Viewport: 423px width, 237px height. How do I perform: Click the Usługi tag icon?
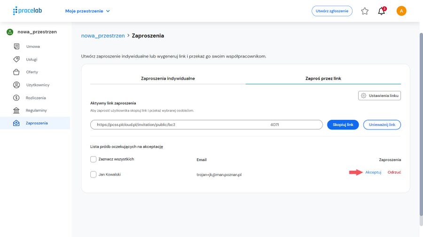click(x=16, y=59)
